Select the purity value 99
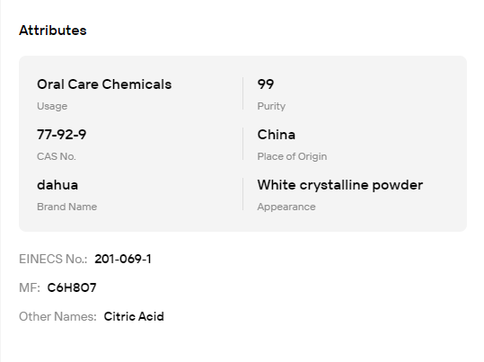The height and width of the screenshot is (362, 484). pyautogui.click(x=266, y=84)
